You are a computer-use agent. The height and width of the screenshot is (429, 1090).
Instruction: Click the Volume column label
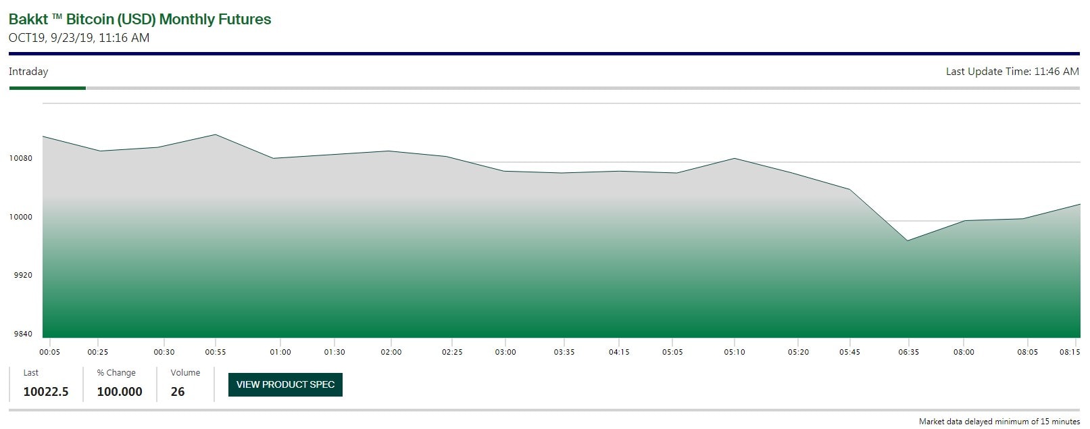tap(185, 373)
